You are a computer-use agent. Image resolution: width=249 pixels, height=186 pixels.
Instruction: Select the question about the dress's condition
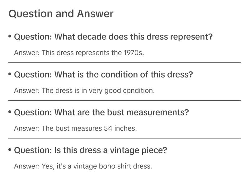[104, 75]
